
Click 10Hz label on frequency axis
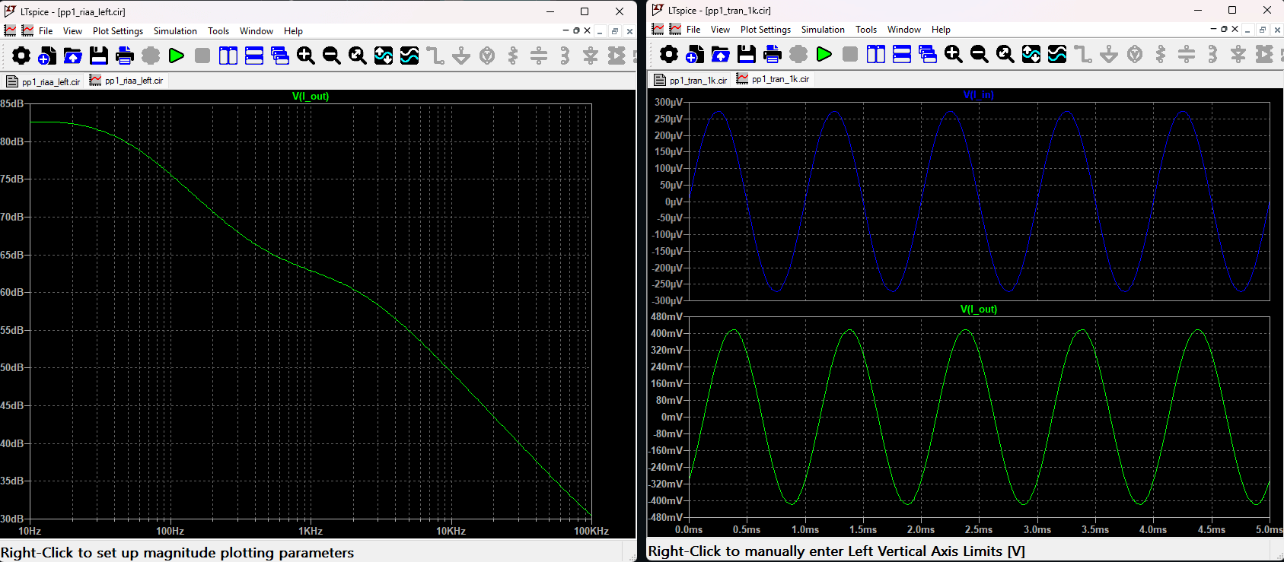[x=30, y=531]
